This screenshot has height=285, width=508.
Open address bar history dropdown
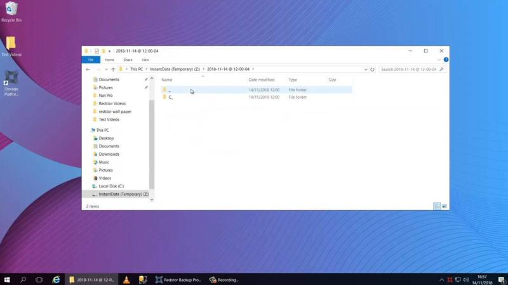click(x=366, y=69)
